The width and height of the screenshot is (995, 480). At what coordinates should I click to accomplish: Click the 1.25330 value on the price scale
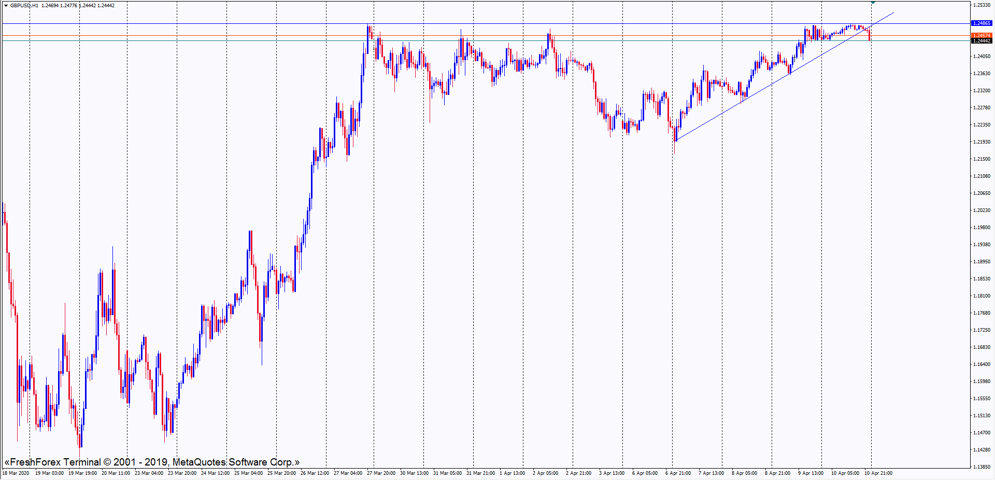(x=982, y=5)
